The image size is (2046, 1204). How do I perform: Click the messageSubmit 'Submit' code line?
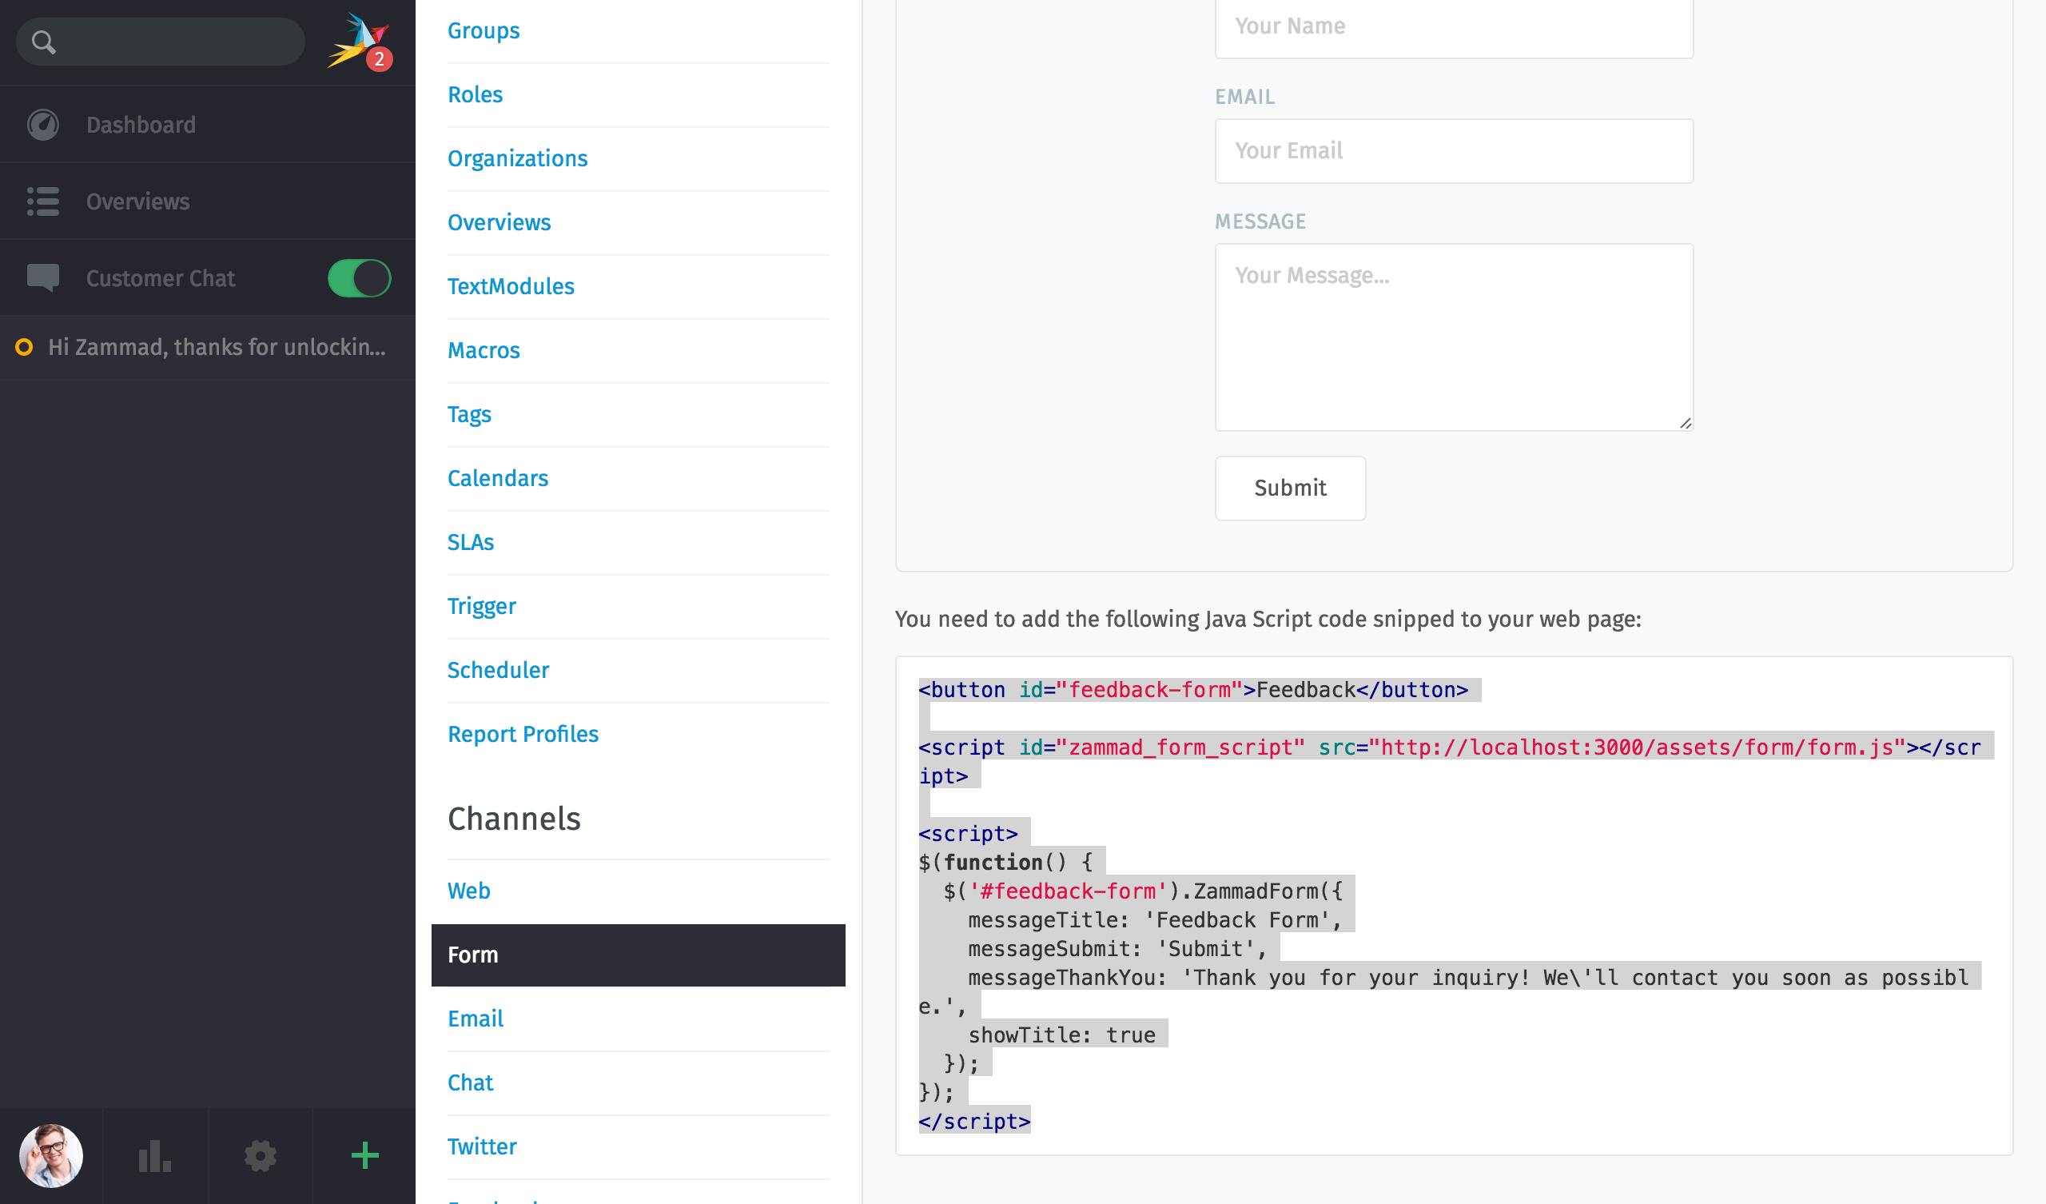click(1117, 949)
